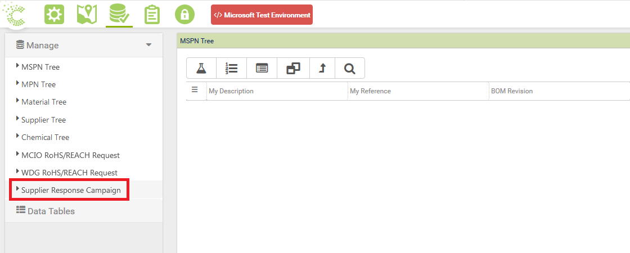Open the grid hamburger column menu
Viewport: 630px width, 253px height.
click(x=195, y=90)
